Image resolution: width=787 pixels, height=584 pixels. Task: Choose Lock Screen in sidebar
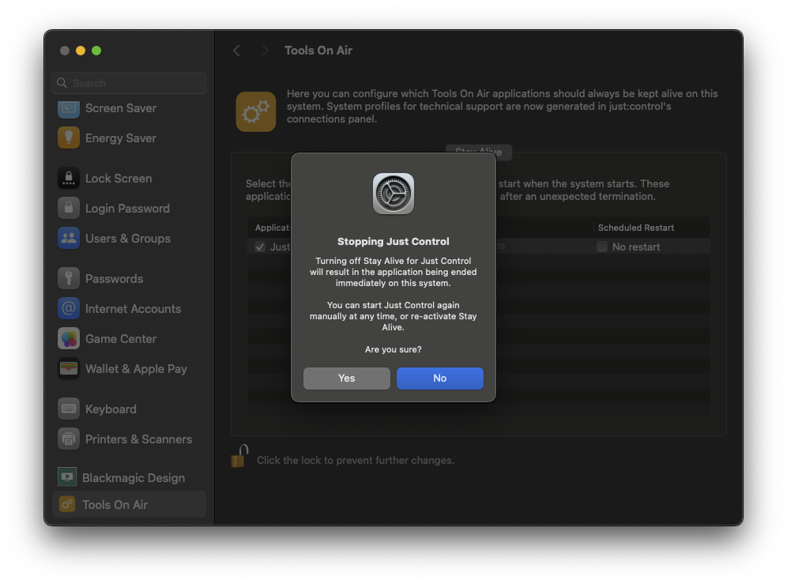pyautogui.click(x=119, y=179)
